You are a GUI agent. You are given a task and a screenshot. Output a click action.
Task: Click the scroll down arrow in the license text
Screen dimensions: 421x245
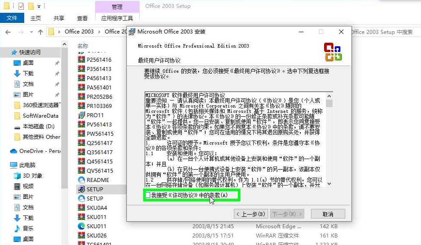pyautogui.click(x=329, y=184)
